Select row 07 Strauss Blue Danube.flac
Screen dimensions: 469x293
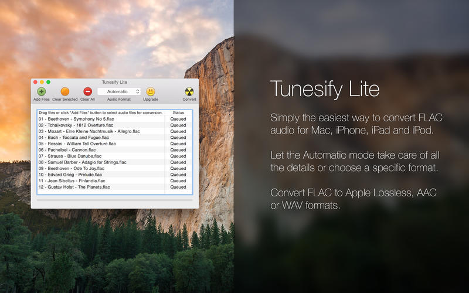tap(115, 156)
